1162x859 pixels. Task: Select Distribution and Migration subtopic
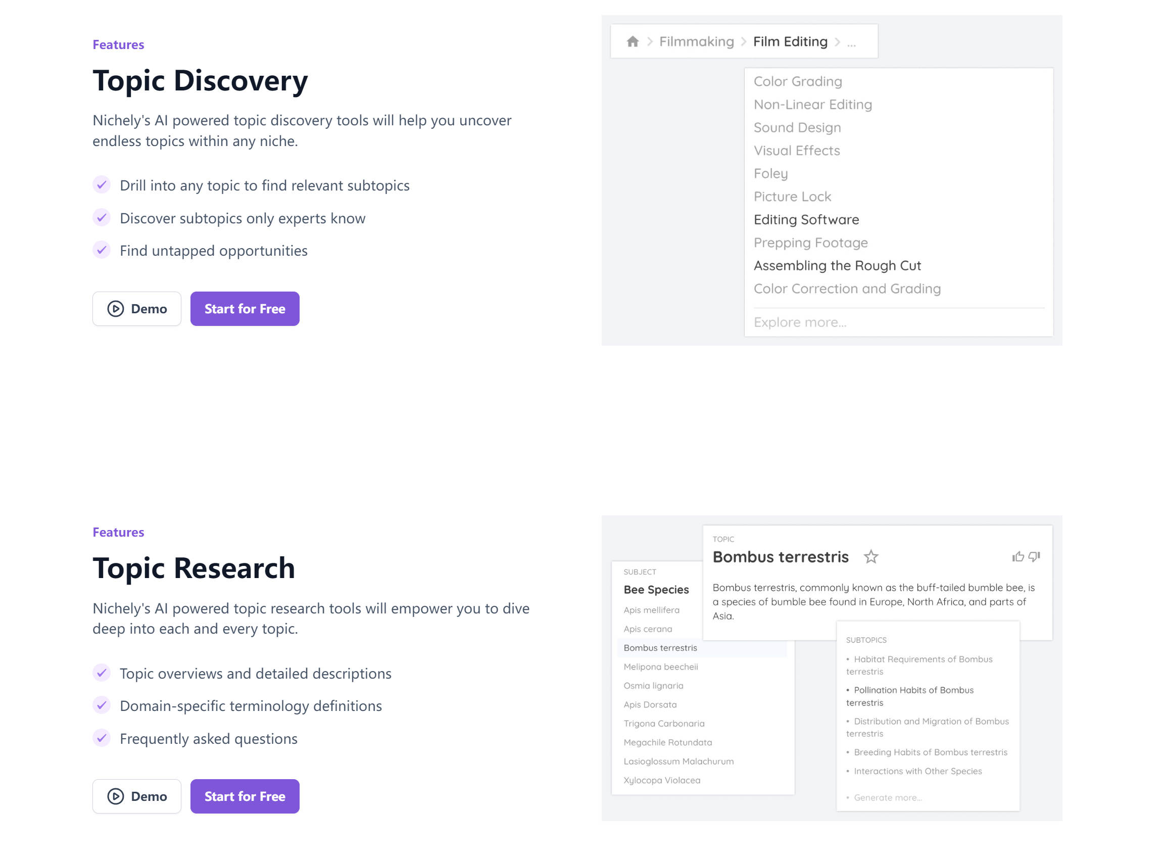[928, 728]
